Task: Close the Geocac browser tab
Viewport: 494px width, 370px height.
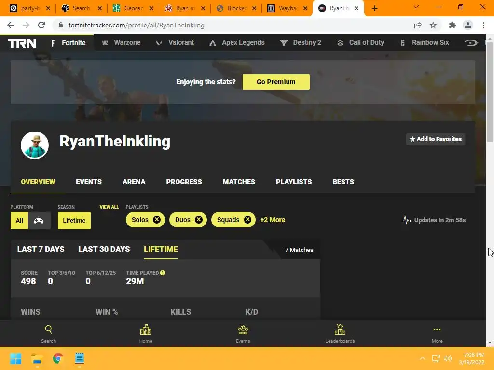Action: (151, 8)
